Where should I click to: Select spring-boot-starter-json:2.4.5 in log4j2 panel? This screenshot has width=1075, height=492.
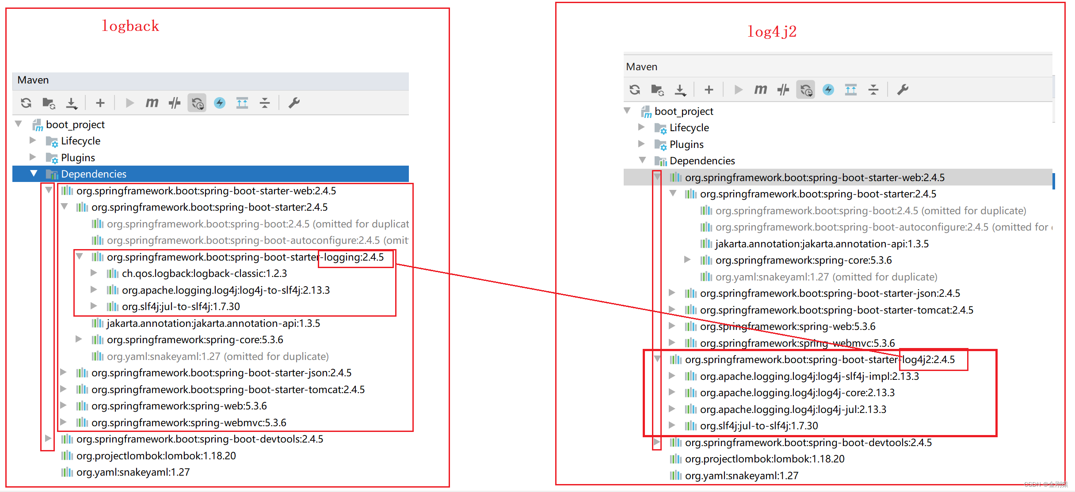click(830, 293)
